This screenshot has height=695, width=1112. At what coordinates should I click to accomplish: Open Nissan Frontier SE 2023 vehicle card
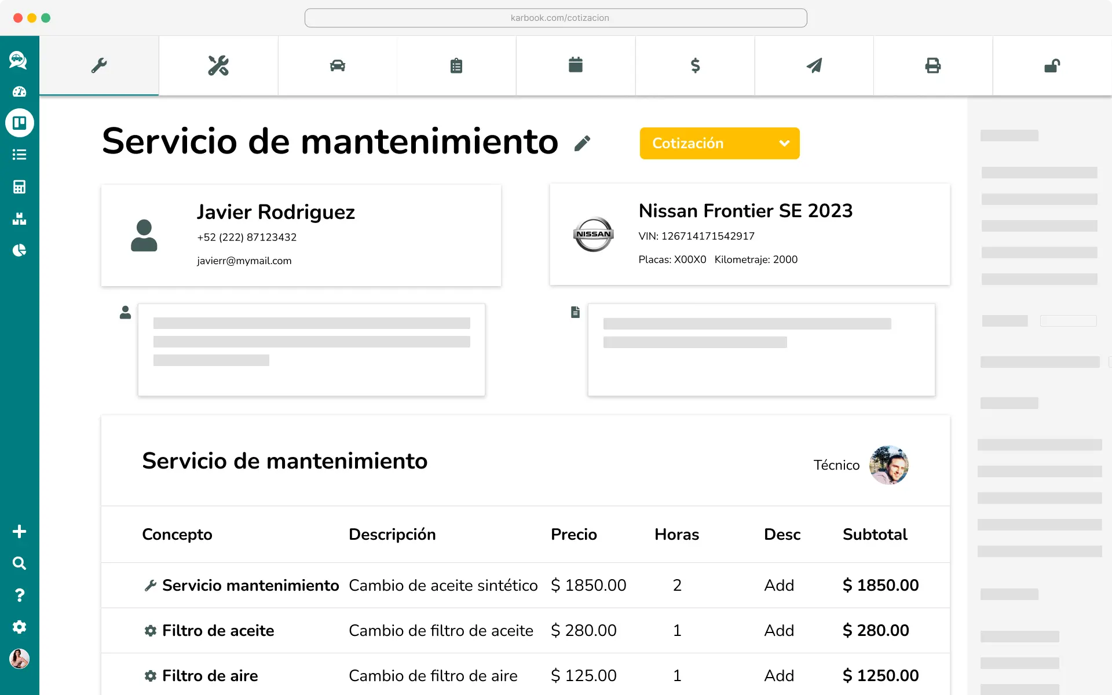tap(750, 234)
